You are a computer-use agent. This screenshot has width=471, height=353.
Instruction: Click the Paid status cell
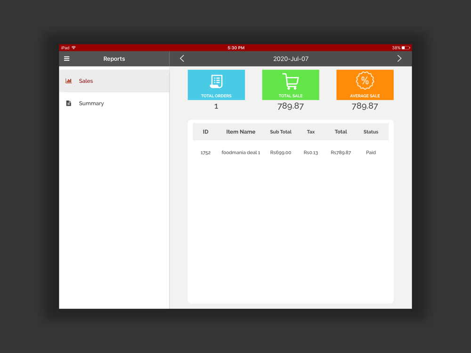coord(371,152)
